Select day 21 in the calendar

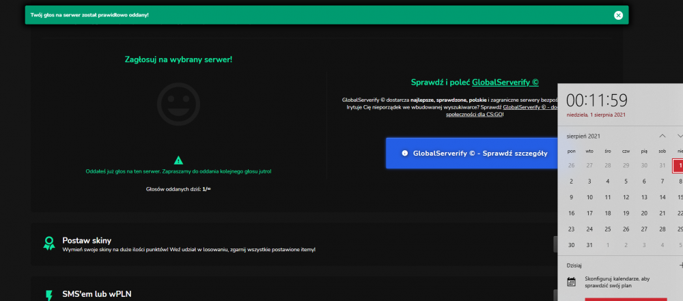click(663, 214)
